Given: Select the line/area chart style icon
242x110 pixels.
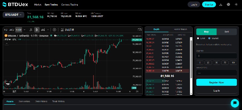Looking at the screenshot, I should pyautogui.click(x=43, y=30).
